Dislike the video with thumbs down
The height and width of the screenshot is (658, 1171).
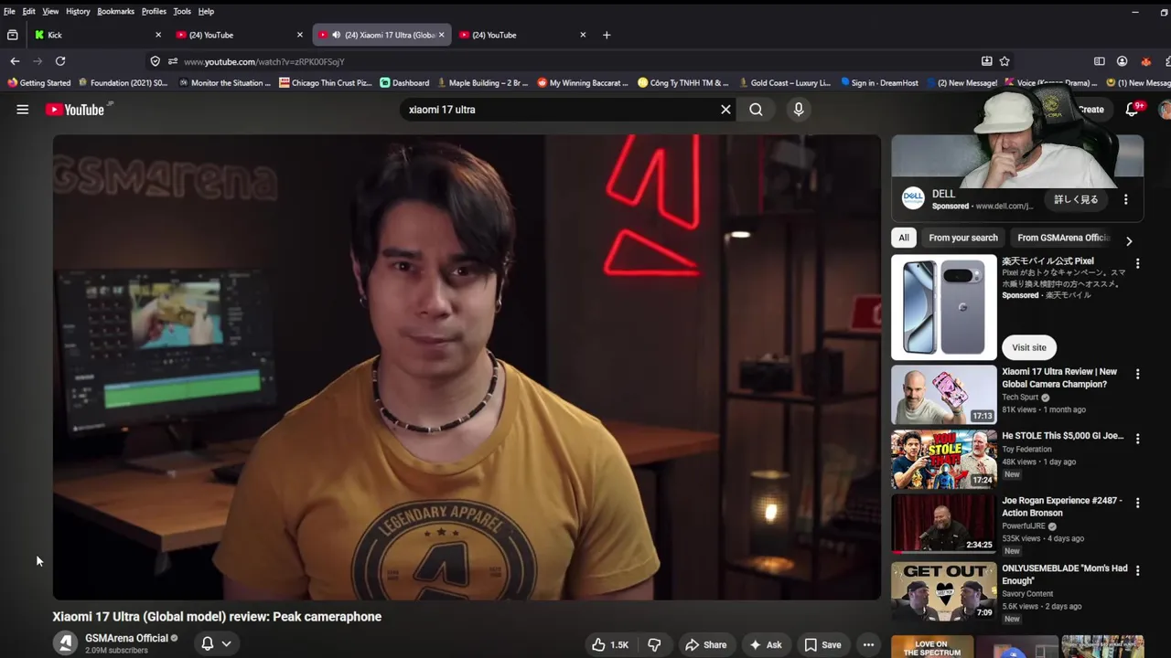(x=654, y=644)
